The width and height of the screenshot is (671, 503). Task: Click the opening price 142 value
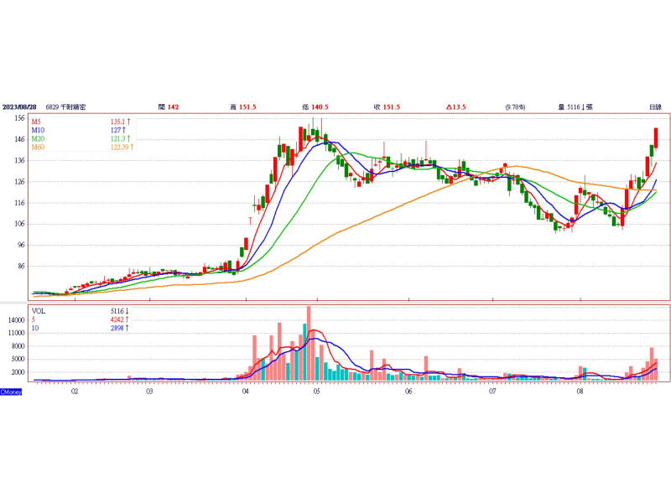pyautogui.click(x=174, y=107)
